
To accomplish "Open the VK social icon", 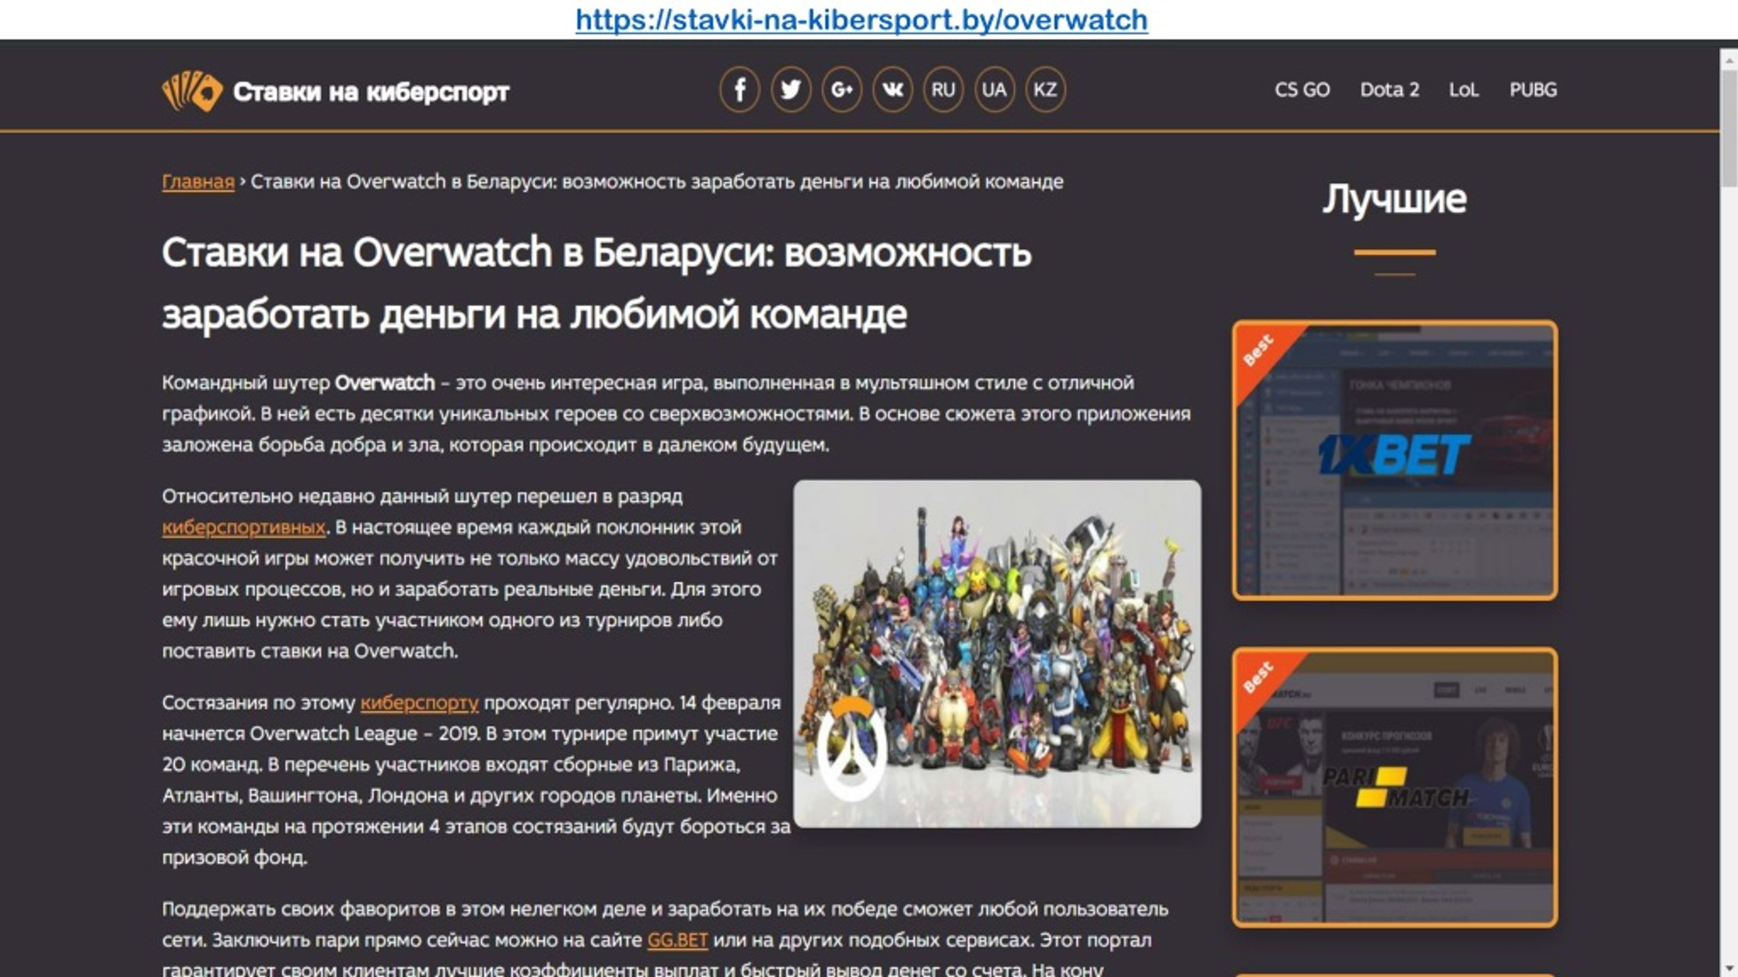I will 892,90.
